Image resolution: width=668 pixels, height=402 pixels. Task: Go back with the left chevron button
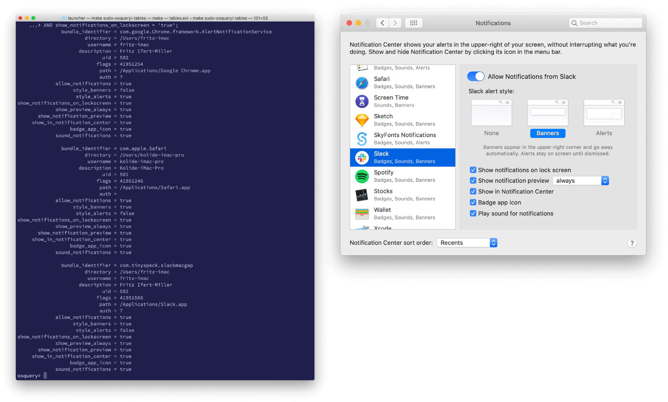[382, 23]
